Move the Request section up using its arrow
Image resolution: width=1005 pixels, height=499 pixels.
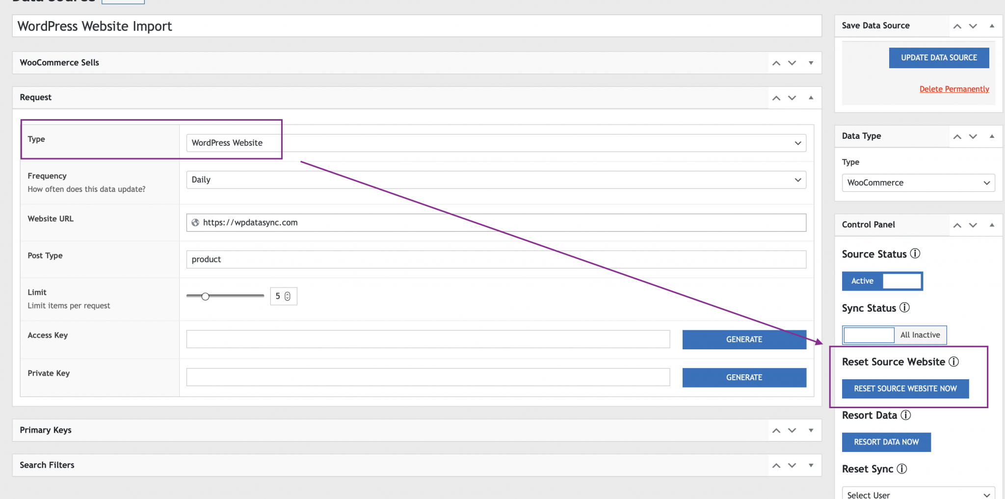coord(776,98)
